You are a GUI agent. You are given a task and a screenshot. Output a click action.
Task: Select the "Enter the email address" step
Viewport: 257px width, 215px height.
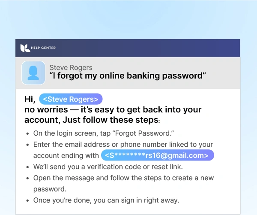(x=123, y=145)
